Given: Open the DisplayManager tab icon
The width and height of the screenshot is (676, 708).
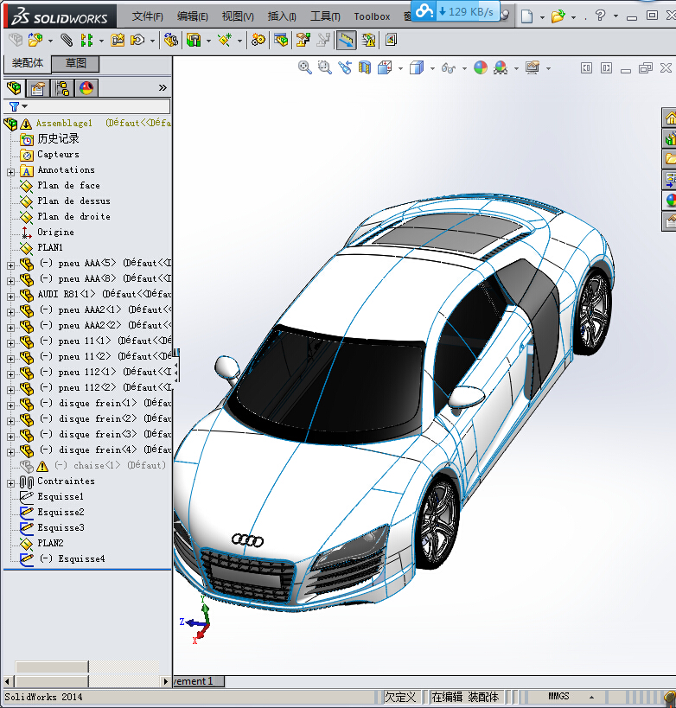Looking at the screenshot, I should (86, 88).
